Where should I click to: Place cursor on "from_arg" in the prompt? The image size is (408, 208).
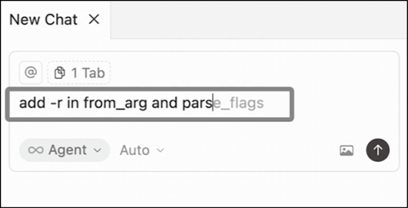click(x=115, y=104)
